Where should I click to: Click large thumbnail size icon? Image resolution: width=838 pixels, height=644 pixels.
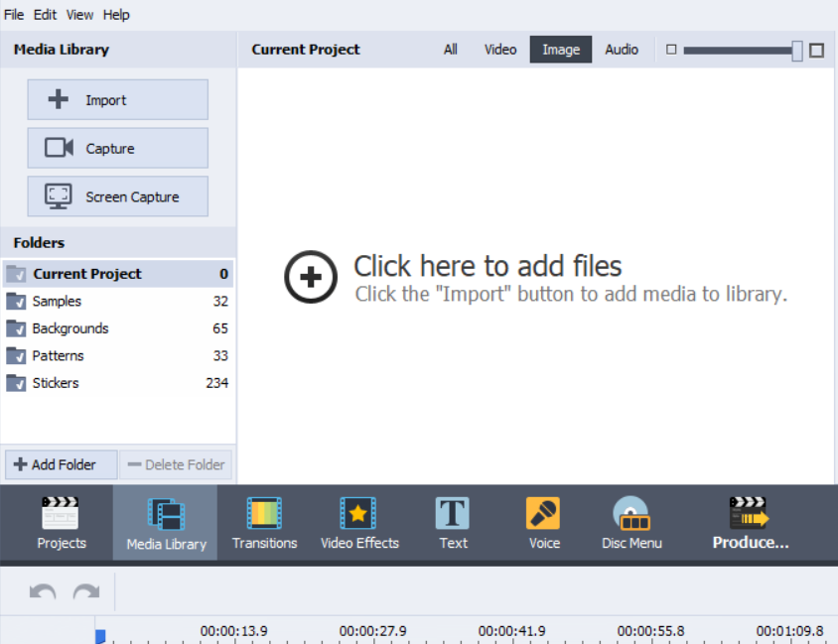coord(816,51)
